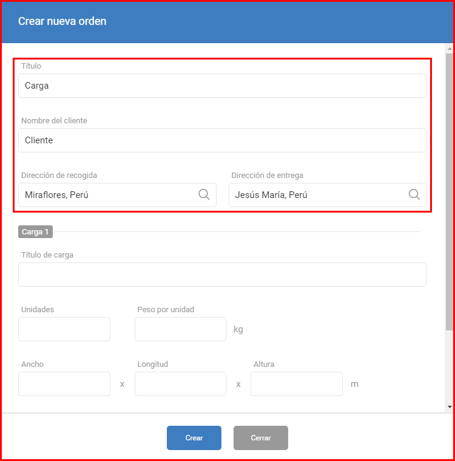The width and height of the screenshot is (455, 461).
Task: Click the Crear nueva orden heading
Action: click(62, 21)
